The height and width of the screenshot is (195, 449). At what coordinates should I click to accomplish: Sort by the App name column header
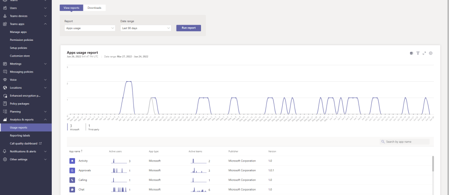75,151
